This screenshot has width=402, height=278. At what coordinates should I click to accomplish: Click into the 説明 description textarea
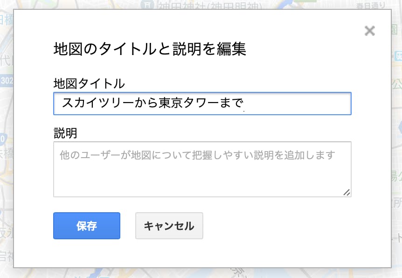click(202, 169)
